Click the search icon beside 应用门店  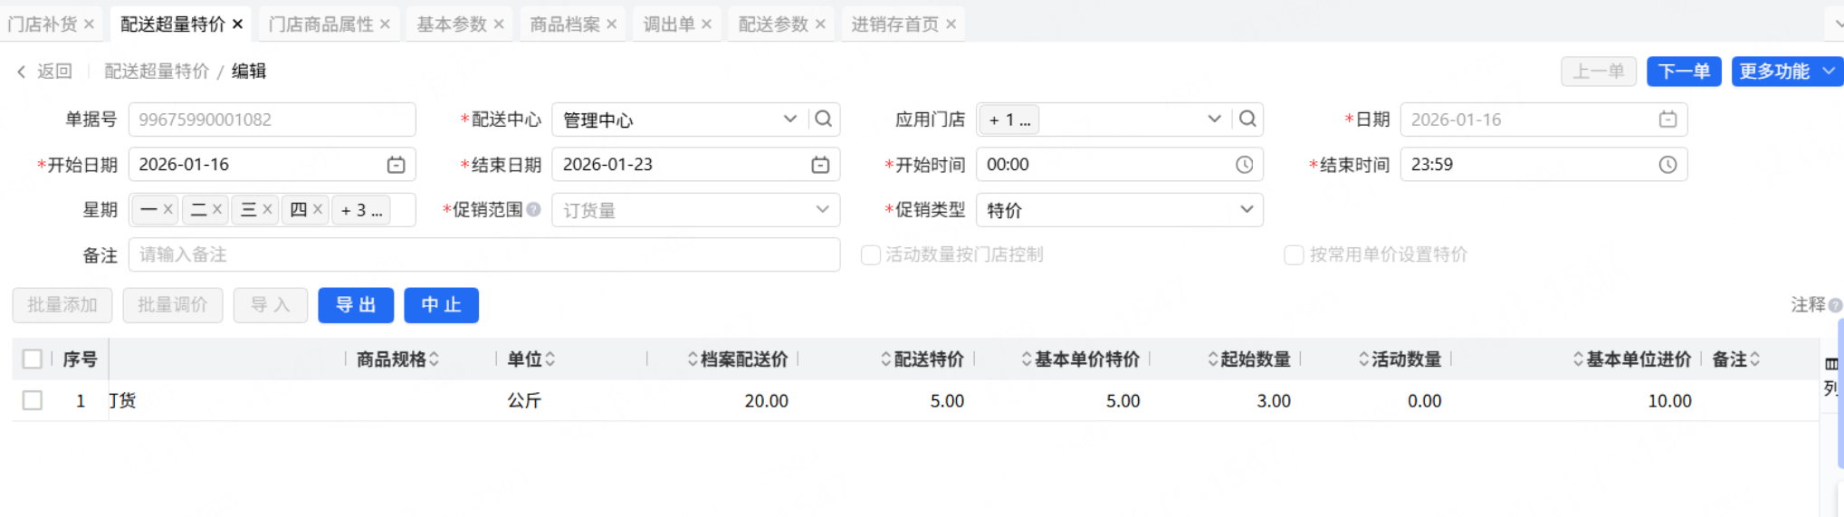tap(1247, 119)
